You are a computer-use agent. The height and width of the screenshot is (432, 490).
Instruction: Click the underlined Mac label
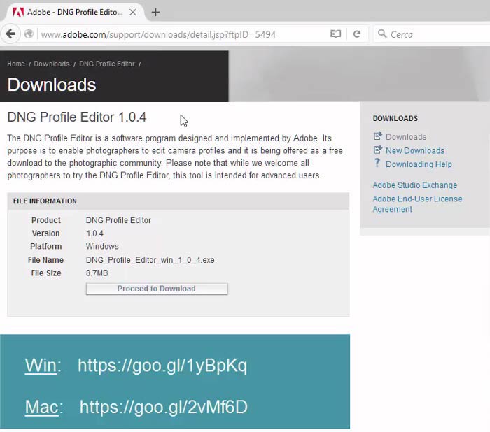click(x=41, y=407)
